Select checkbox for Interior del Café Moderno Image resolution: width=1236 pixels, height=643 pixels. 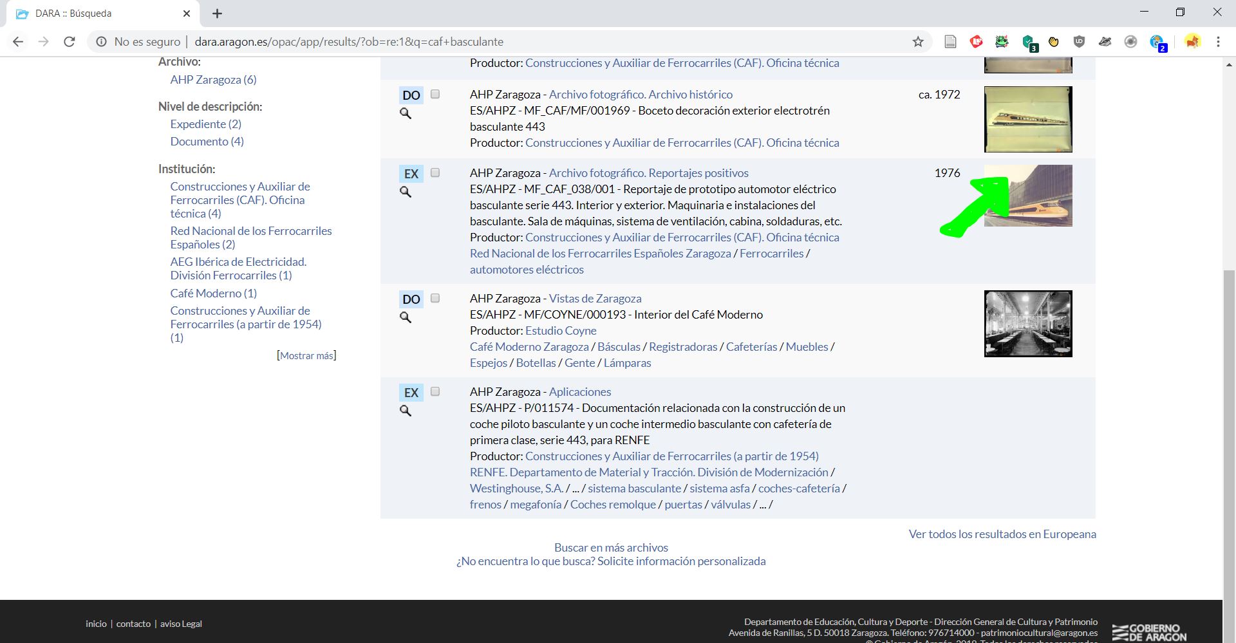435,298
